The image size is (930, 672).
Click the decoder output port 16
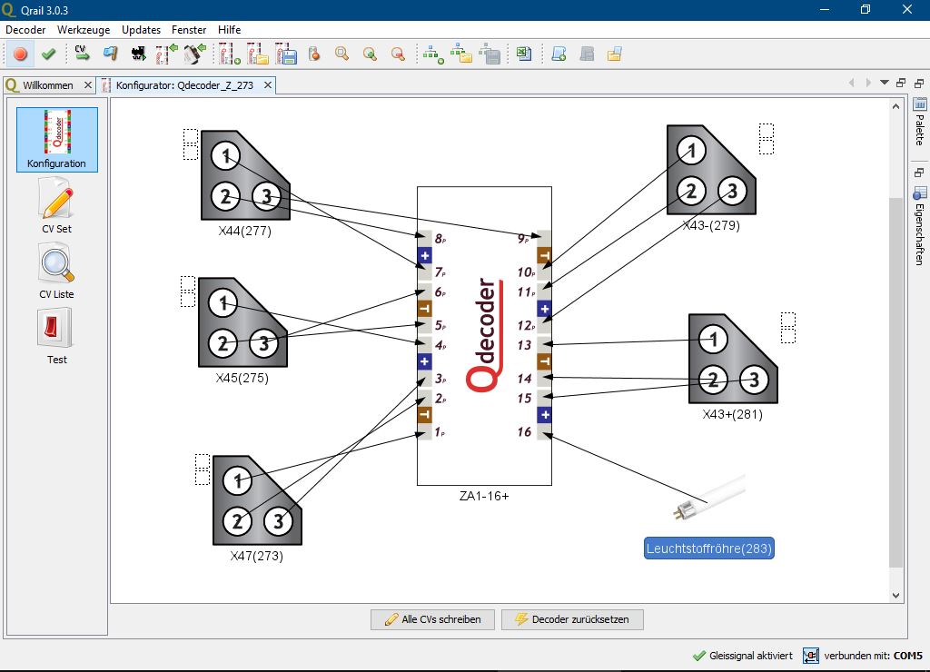point(544,431)
